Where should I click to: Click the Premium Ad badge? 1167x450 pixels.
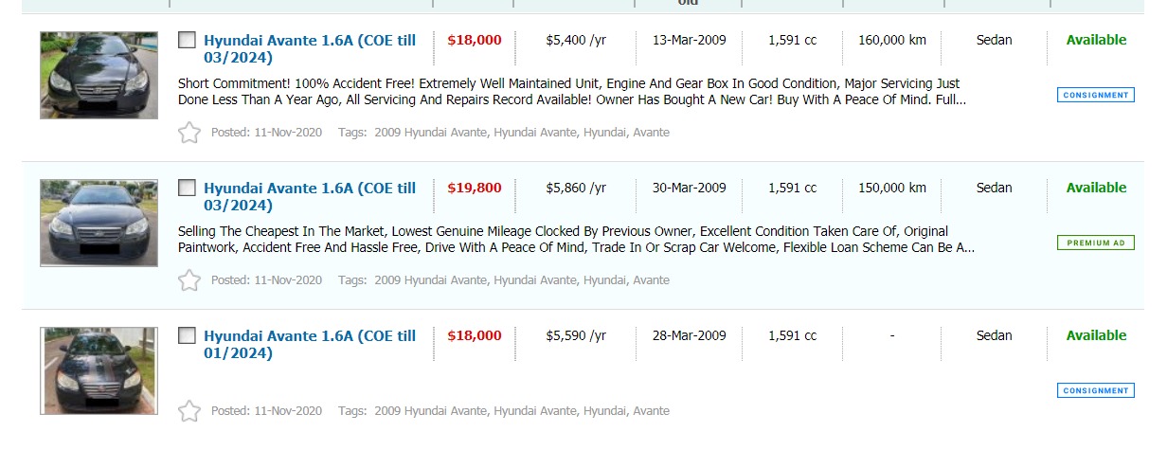tap(1095, 243)
